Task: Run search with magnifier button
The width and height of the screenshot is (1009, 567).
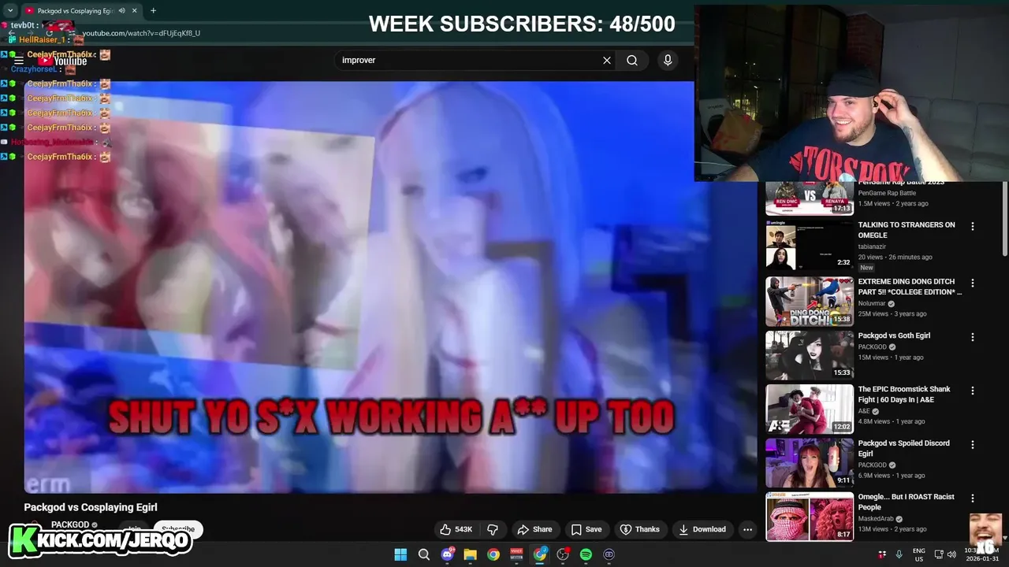Action: [632, 60]
